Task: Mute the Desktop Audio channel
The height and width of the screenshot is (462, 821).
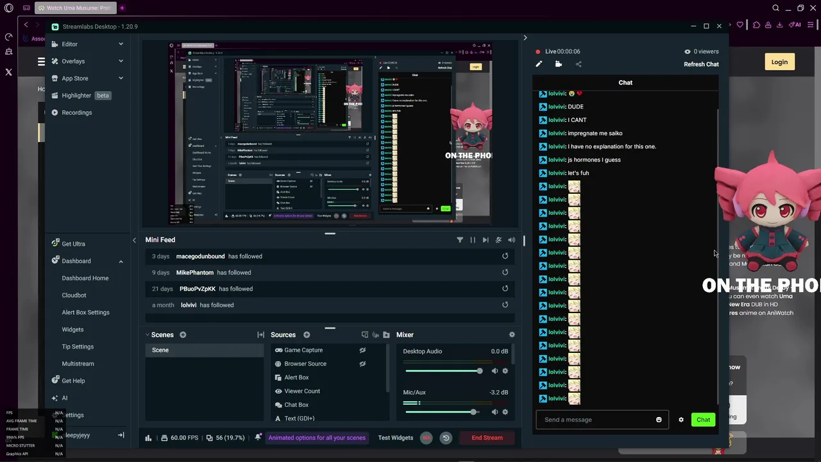Action: pyautogui.click(x=495, y=371)
